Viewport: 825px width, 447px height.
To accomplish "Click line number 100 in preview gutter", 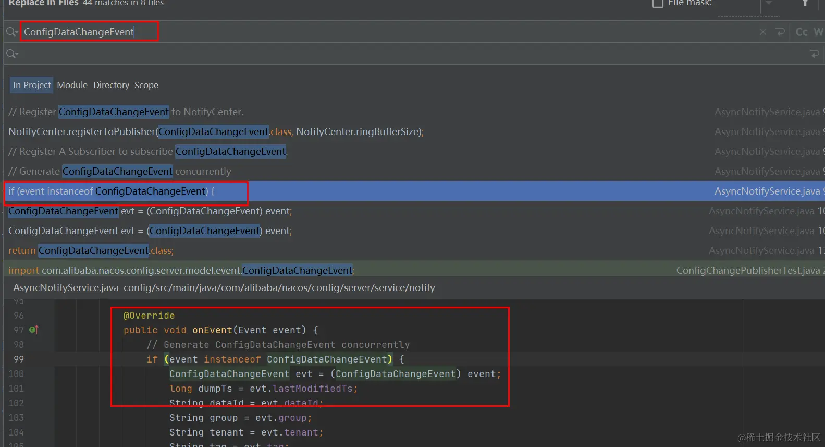I will click(x=16, y=373).
